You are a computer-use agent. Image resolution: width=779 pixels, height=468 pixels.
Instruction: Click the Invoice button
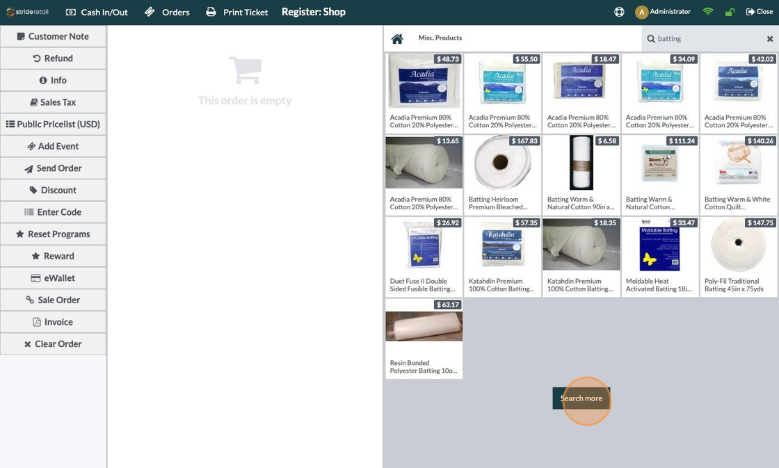point(53,322)
